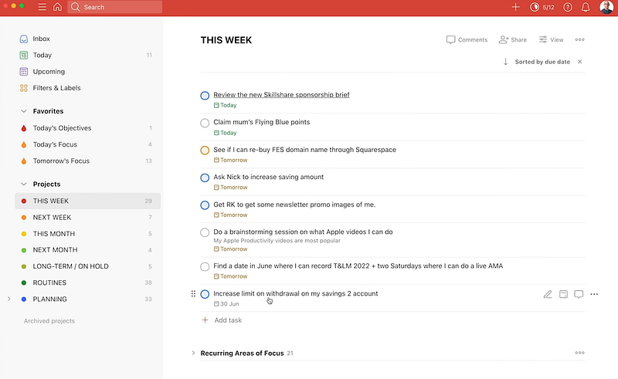The width and height of the screenshot is (618, 379).
Task: Remove the Sorted by due date sorting
Action: tap(579, 62)
